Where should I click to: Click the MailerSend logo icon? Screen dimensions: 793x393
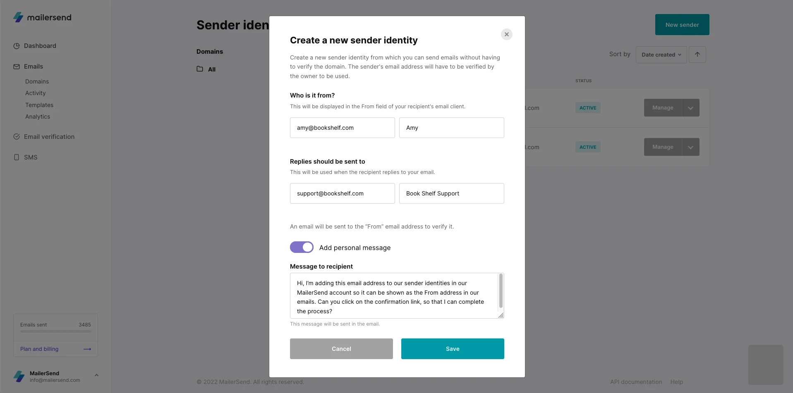(19, 17)
